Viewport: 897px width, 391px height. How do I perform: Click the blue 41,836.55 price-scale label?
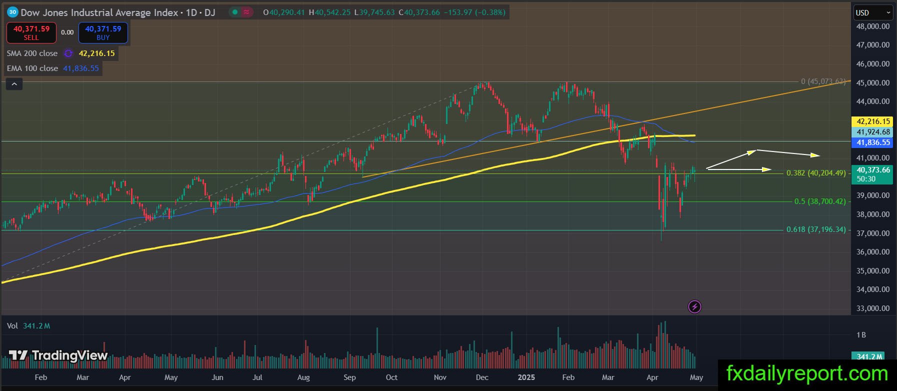(873, 142)
